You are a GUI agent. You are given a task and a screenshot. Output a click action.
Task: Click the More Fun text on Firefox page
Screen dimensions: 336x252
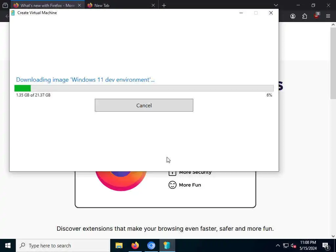tap(190, 185)
